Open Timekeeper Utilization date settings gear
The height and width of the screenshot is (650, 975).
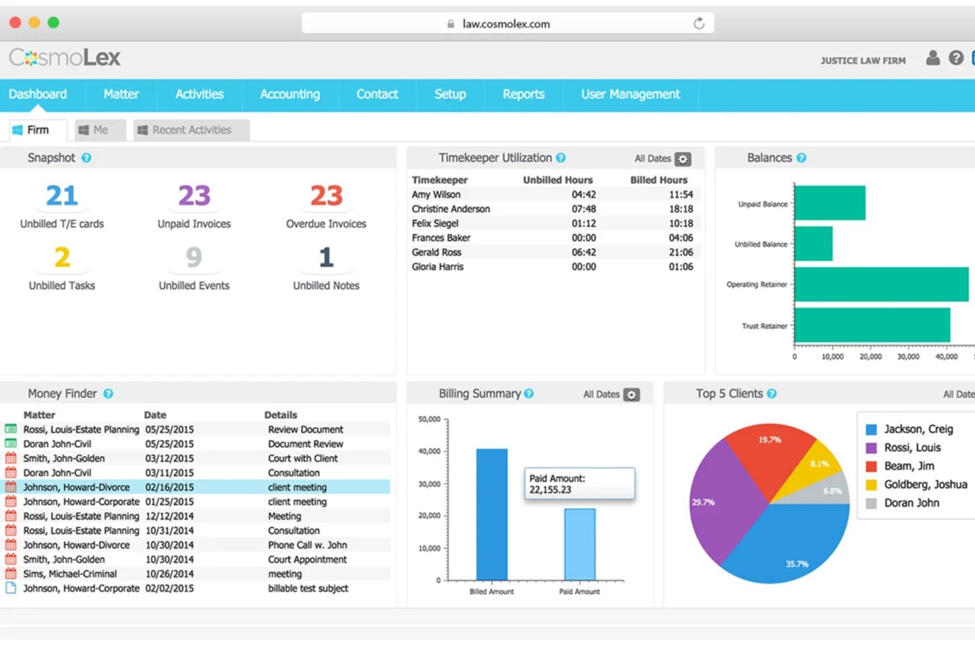[683, 159]
